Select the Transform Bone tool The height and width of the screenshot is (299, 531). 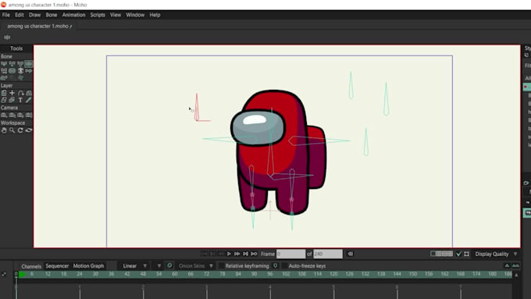[12, 63]
